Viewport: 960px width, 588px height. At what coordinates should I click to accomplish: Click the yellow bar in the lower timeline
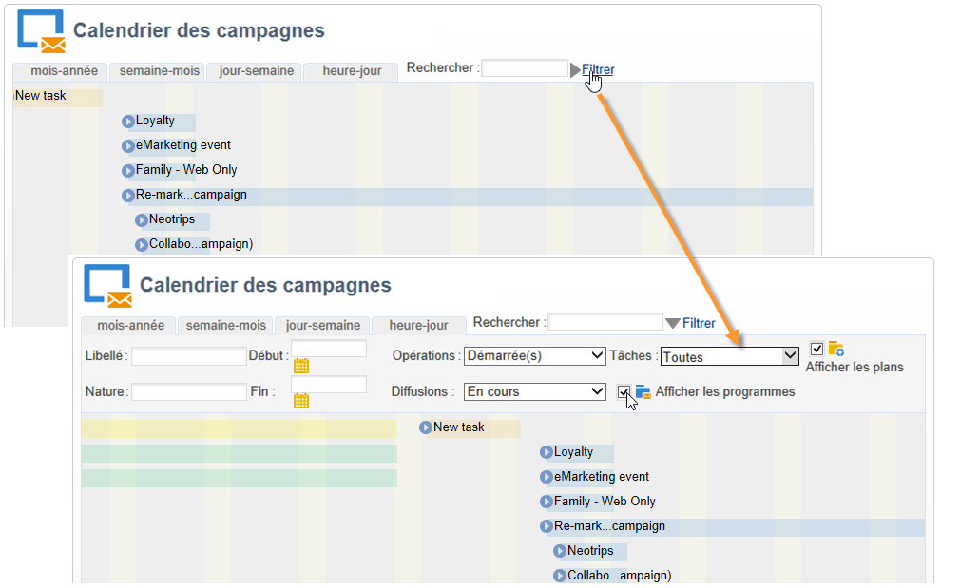[239, 428]
